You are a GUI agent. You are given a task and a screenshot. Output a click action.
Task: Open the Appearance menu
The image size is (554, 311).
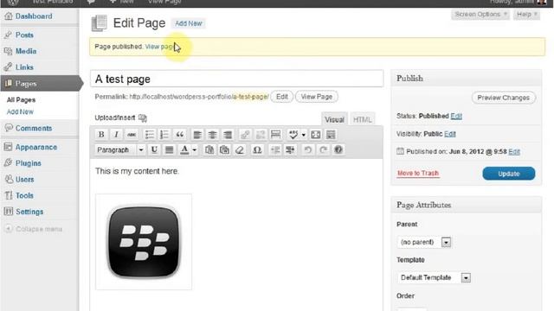pyautogui.click(x=36, y=147)
